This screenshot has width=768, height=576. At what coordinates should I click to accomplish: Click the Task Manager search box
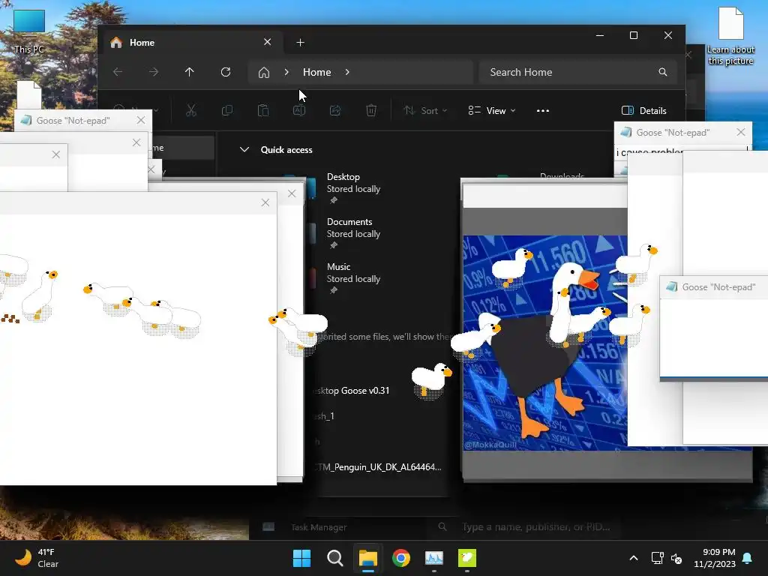pyautogui.click(x=526, y=527)
